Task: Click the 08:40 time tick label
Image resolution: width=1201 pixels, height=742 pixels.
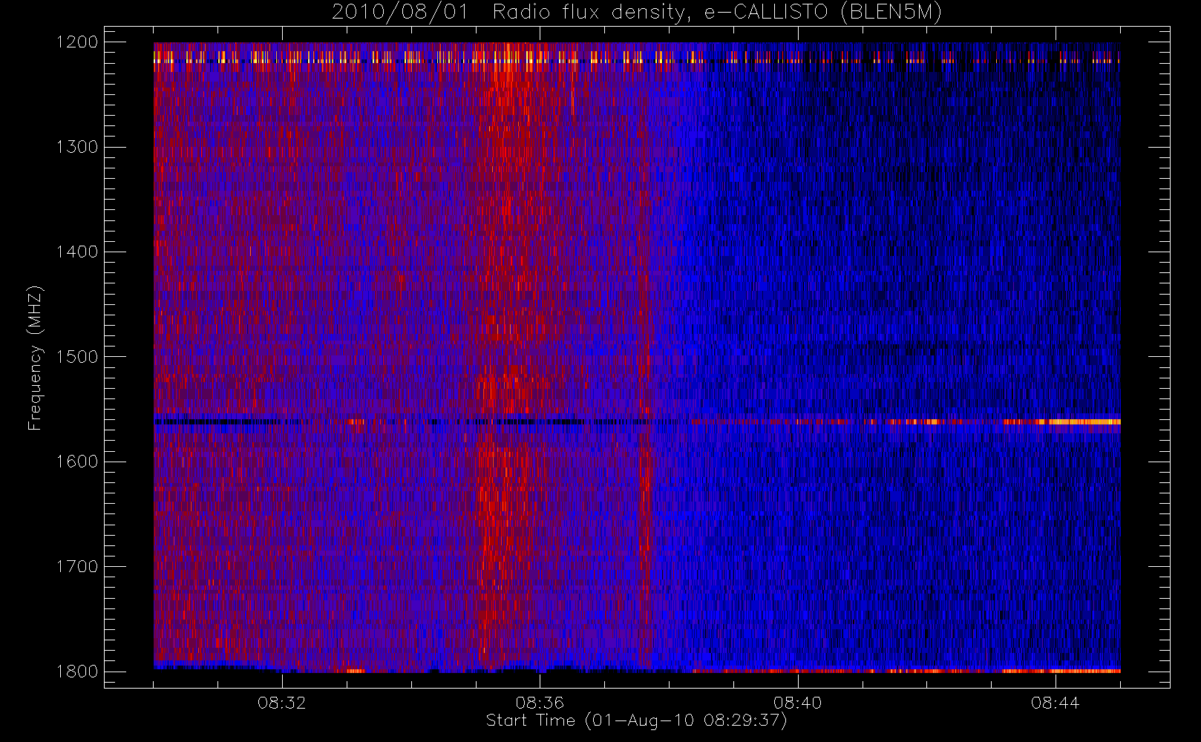Action: pyautogui.click(x=798, y=703)
